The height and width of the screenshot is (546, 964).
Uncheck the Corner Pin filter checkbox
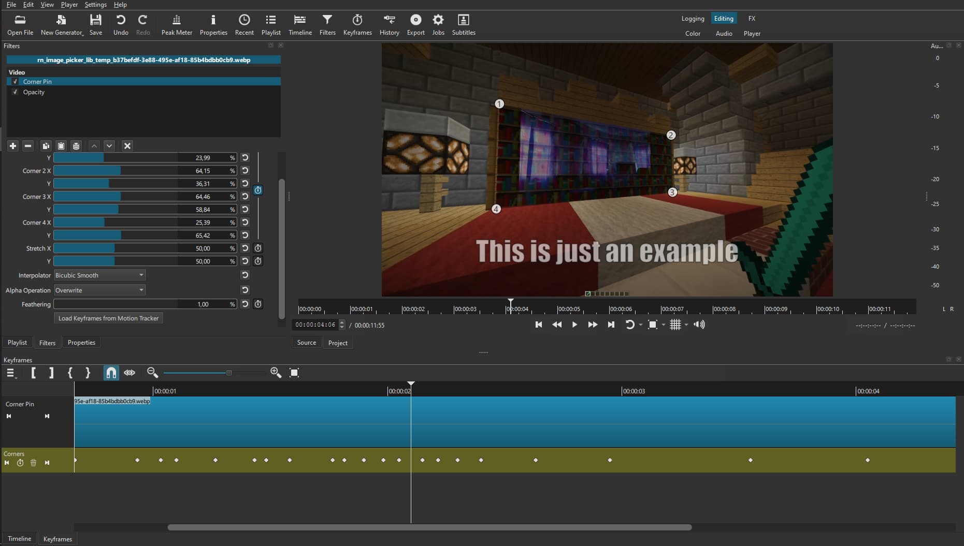[x=15, y=82]
